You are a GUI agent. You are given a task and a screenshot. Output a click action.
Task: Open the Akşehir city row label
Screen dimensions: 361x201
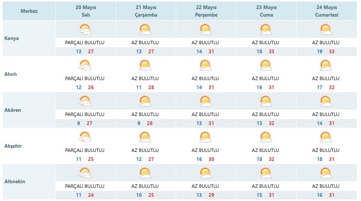(13, 146)
